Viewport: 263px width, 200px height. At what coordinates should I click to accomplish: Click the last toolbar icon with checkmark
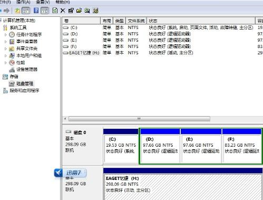(x=95, y=11)
